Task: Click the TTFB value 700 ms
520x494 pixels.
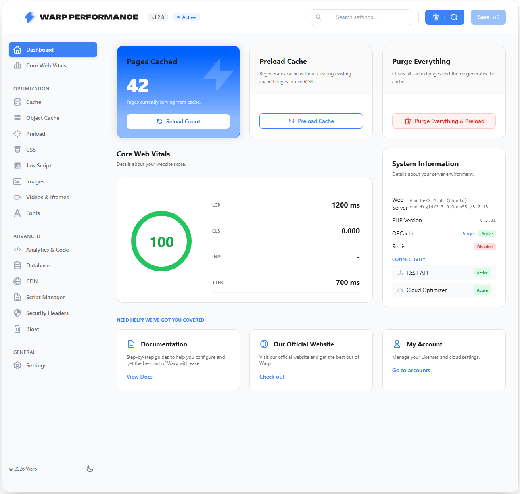Action: click(347, 283)
